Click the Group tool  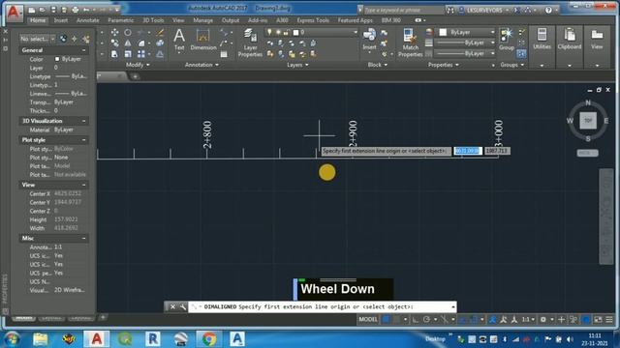[x=506, y=39]
